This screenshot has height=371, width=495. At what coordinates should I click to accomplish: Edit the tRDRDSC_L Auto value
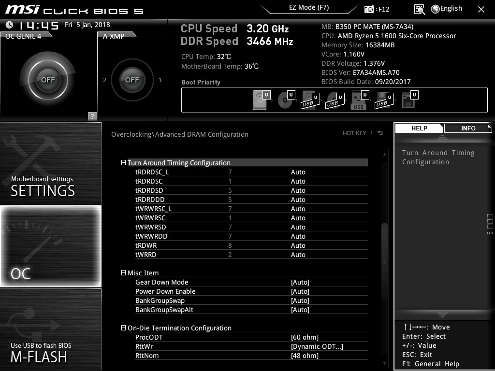(x=298, y=172)
